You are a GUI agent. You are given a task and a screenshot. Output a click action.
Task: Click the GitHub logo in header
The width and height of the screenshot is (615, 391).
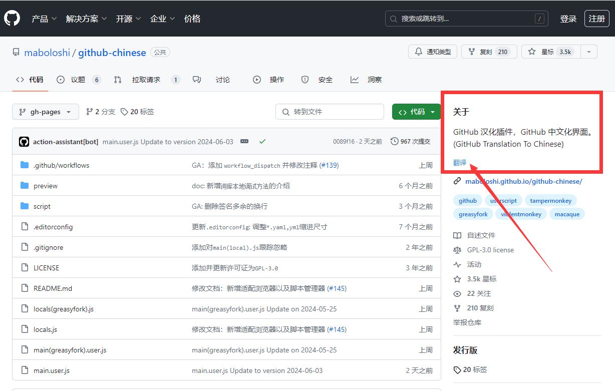[x=12, y=19]
